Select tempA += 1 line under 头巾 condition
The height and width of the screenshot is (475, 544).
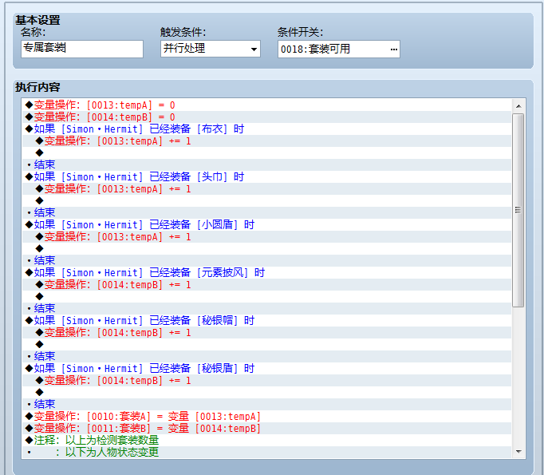[266, 189]
